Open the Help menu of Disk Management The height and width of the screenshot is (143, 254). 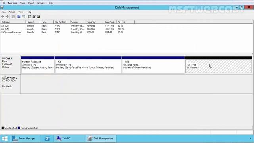pos(29,12)
